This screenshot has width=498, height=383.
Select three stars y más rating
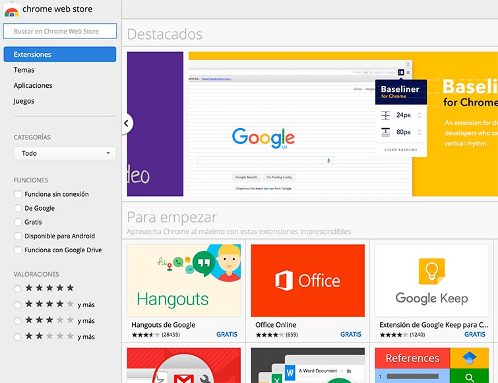pyautogui.click(x=17, y=321)
